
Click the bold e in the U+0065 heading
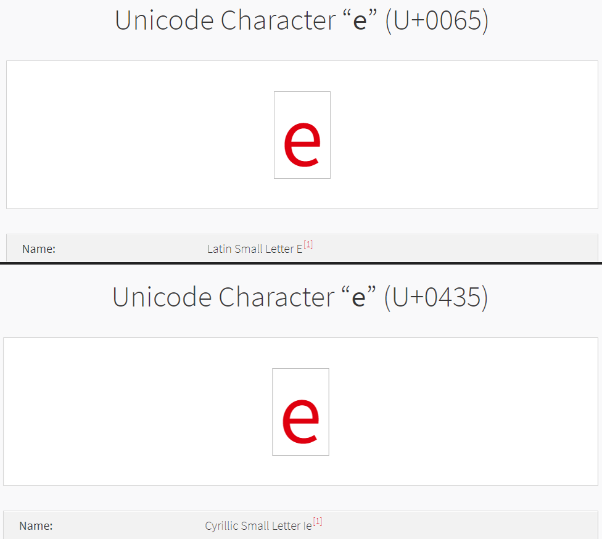pos(360,22)
